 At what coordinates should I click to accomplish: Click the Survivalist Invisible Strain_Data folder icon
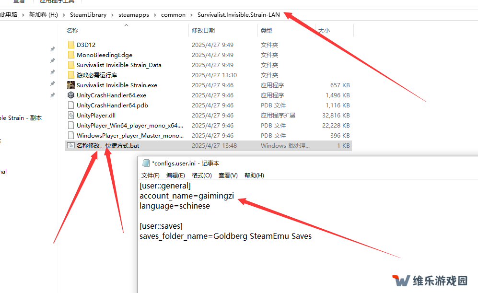(71, 65)
